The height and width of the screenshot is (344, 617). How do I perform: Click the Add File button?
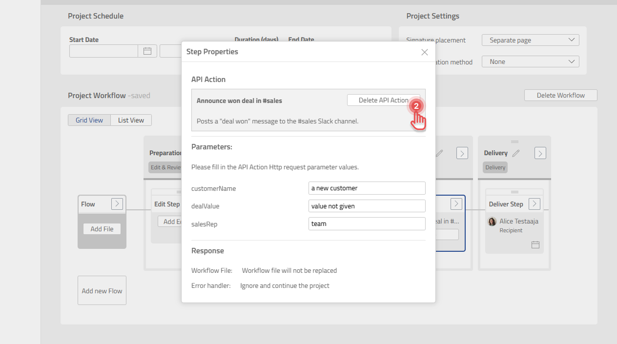tap(102, 229)
